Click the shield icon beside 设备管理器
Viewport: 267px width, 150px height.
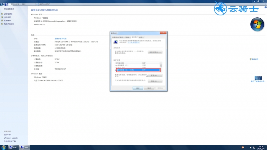coord(2,14)
